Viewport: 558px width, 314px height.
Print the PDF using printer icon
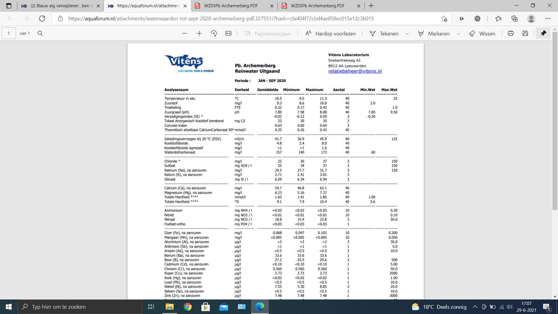point(511,33)
